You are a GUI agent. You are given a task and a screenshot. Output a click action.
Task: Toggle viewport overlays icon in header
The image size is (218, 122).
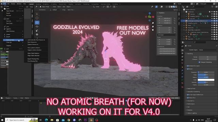click(x=161, y=7)
